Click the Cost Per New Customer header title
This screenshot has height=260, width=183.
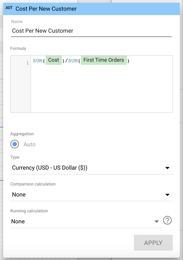click(46, 9)
